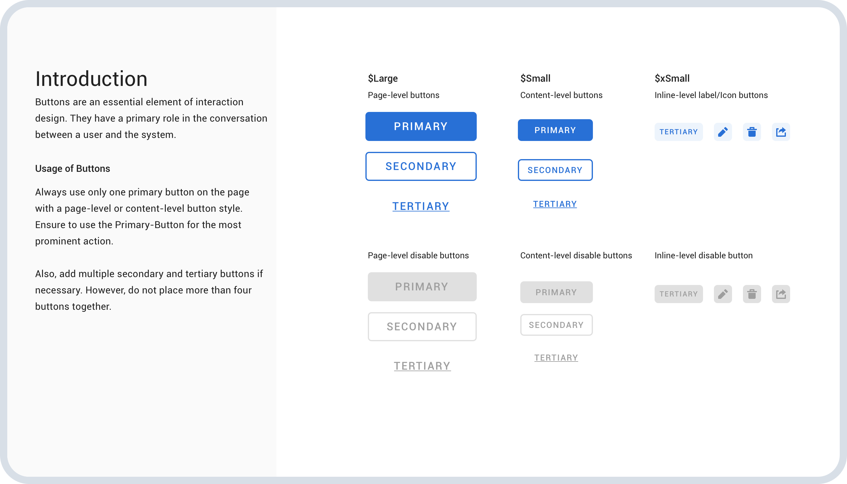Screen dimensions: 847x484
Task: Click the large disabled SECONDARY button
Action: pyautogui.click(x=422, y=326)
